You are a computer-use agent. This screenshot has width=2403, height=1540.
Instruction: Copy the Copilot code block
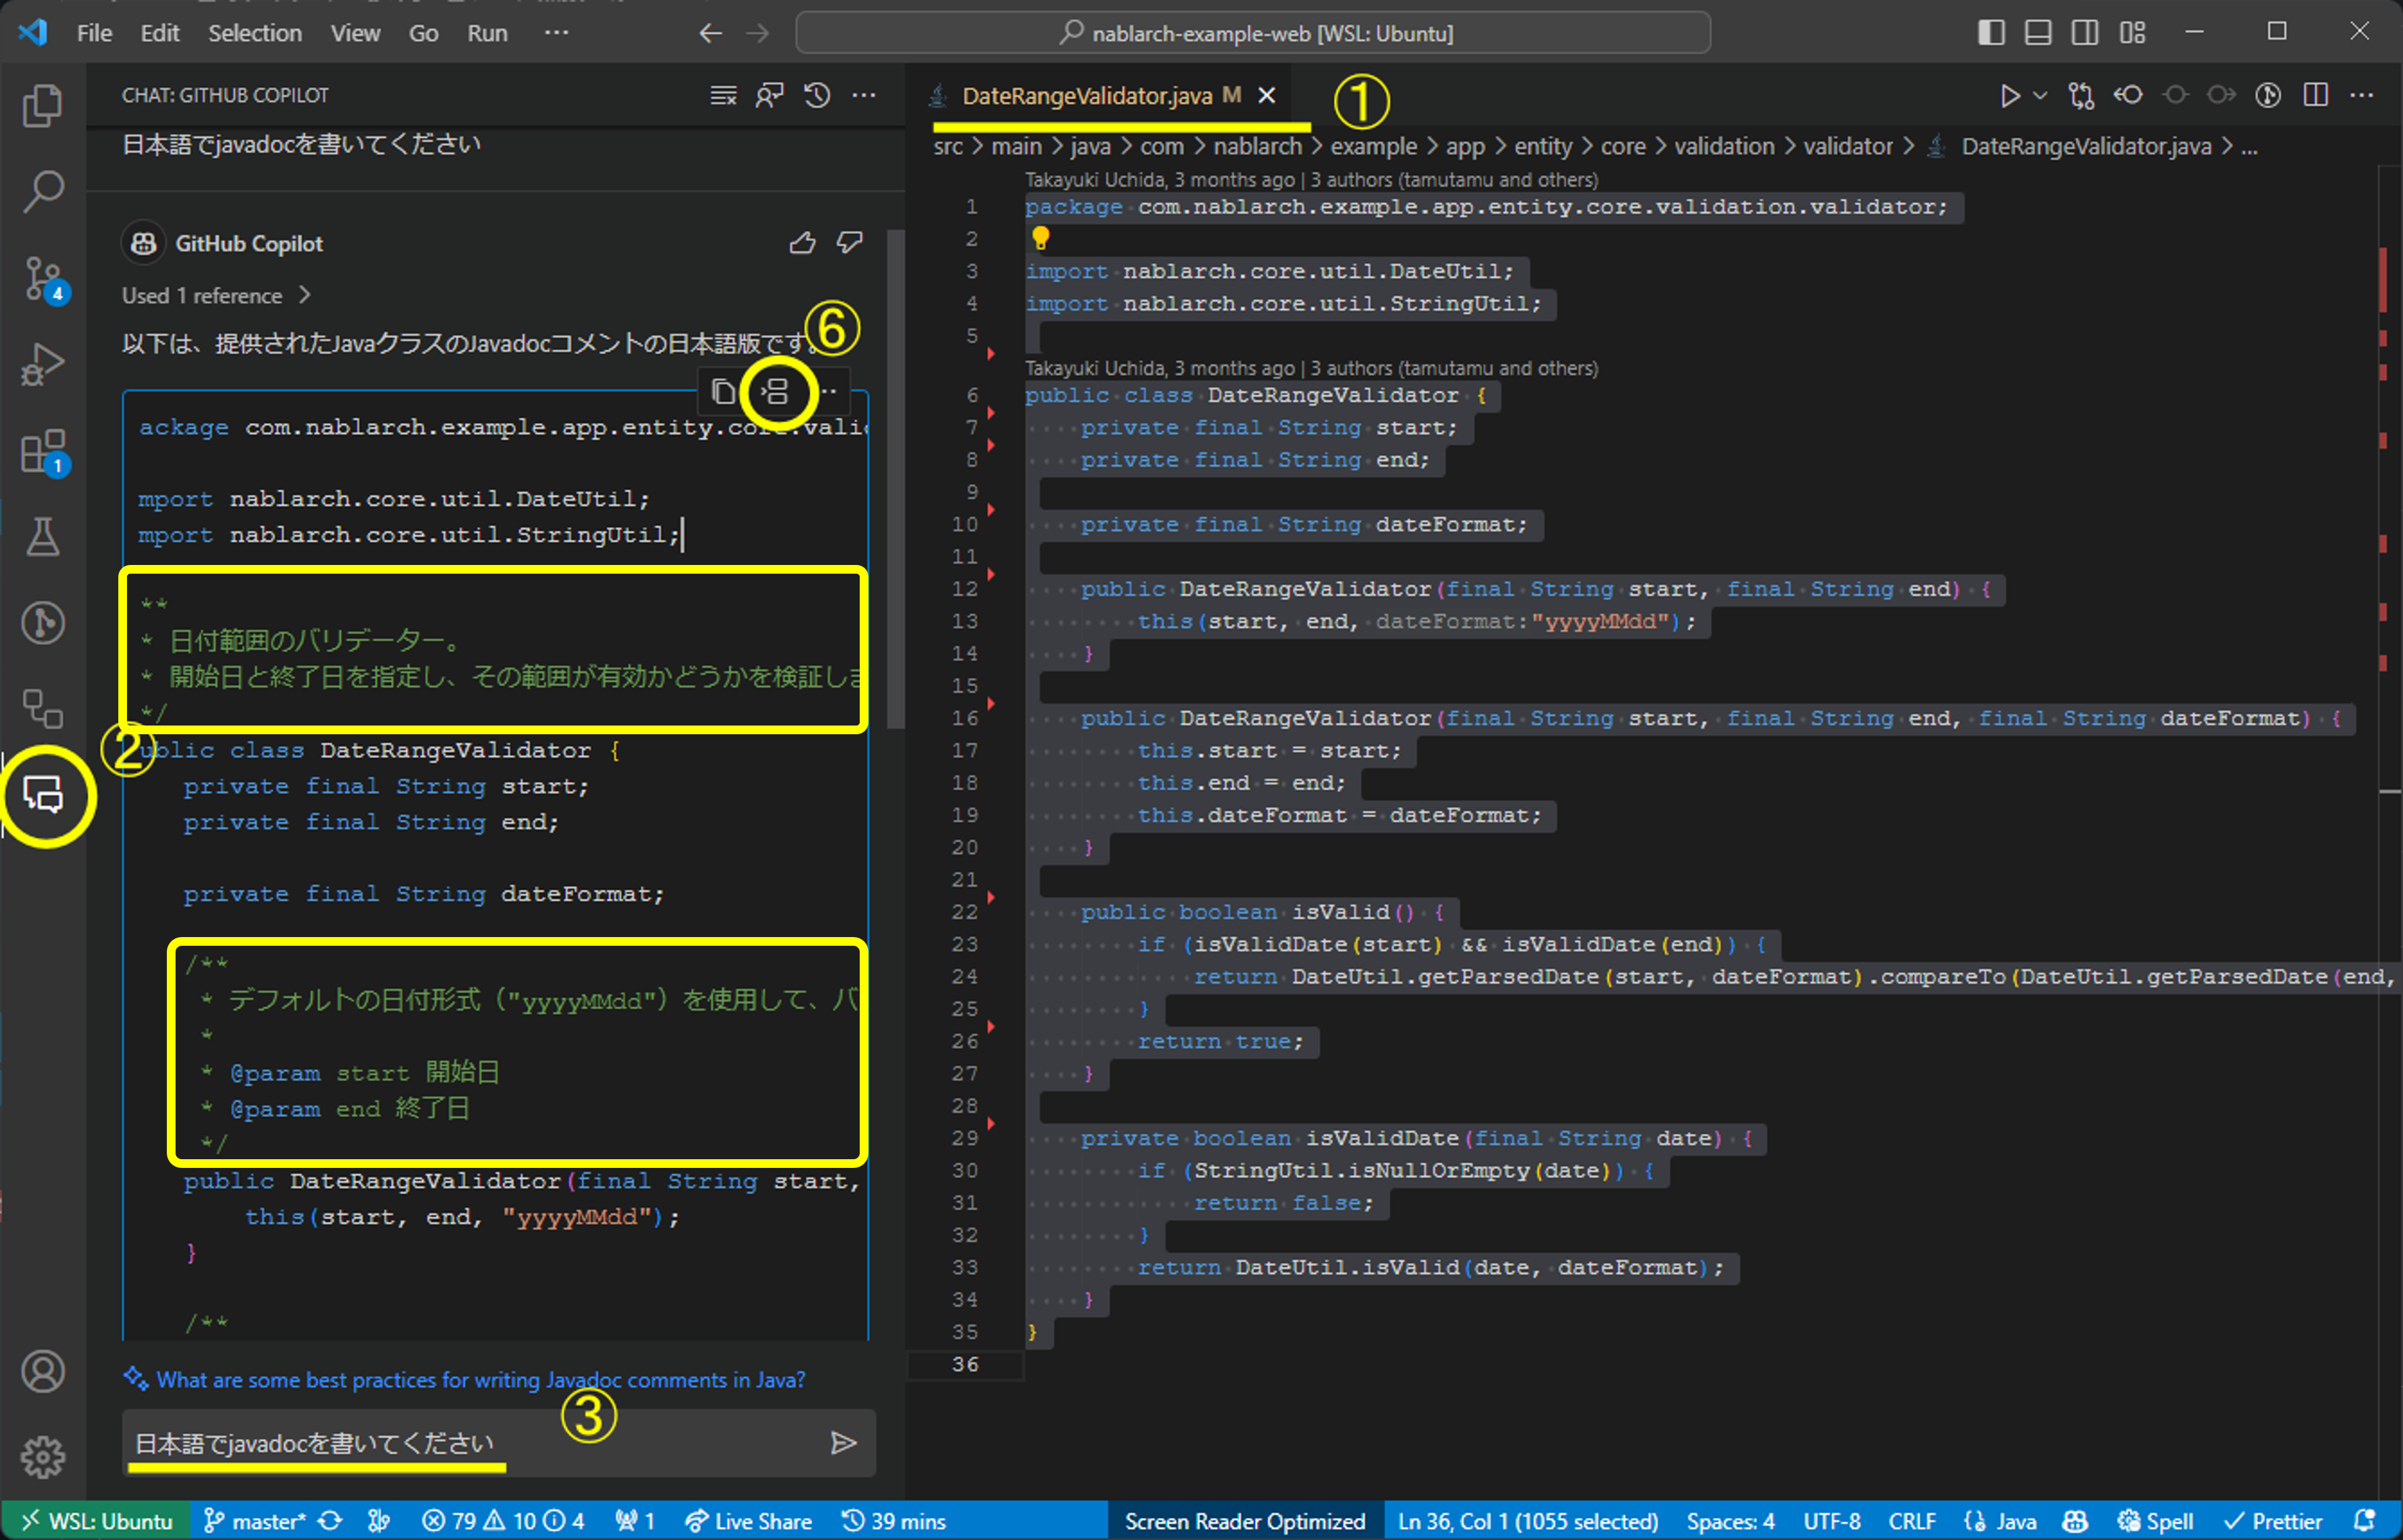(x=722, y=391)
